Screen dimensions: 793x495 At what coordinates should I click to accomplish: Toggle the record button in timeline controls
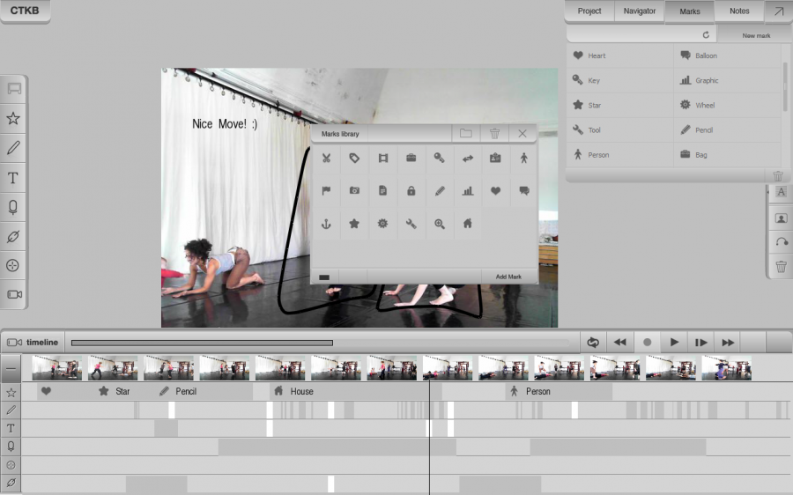pyautogui.click(x=648, y=342)
